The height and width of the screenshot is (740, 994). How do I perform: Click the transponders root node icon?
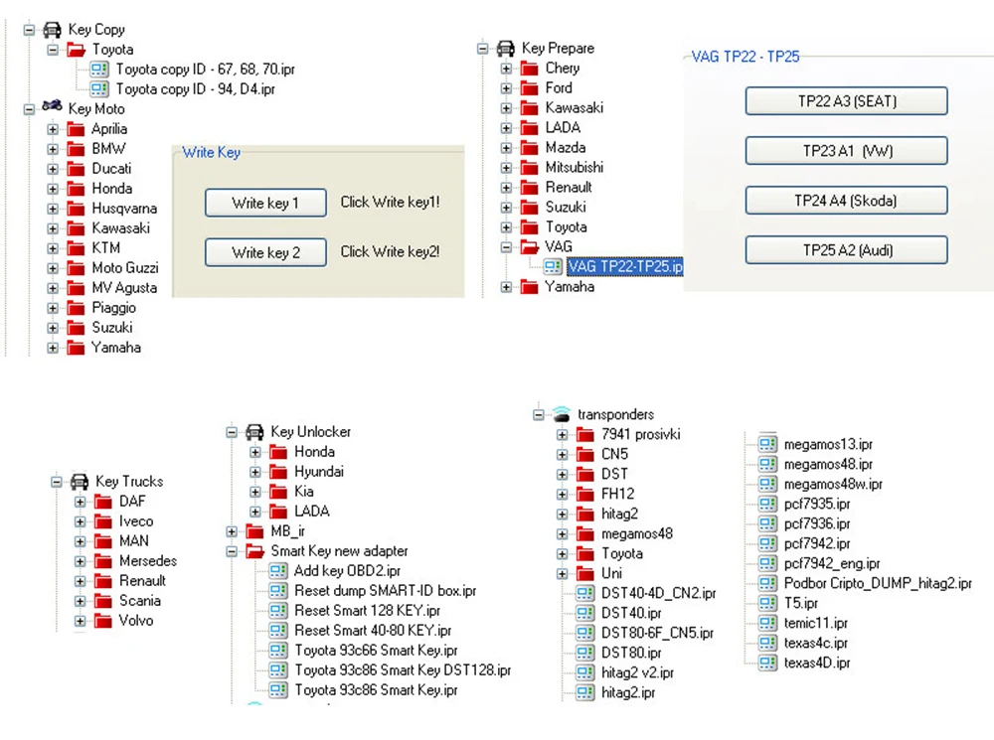coord(561,414)
